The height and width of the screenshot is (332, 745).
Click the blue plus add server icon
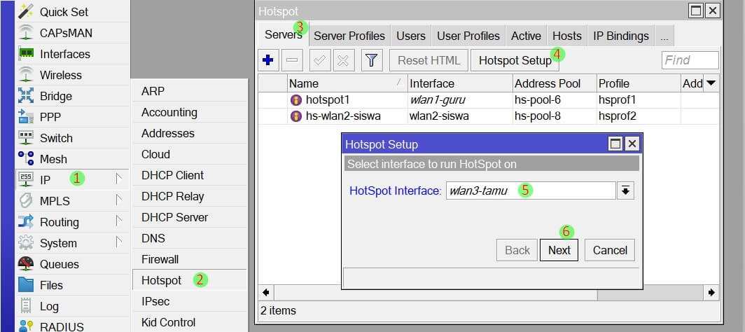(267, 60)
